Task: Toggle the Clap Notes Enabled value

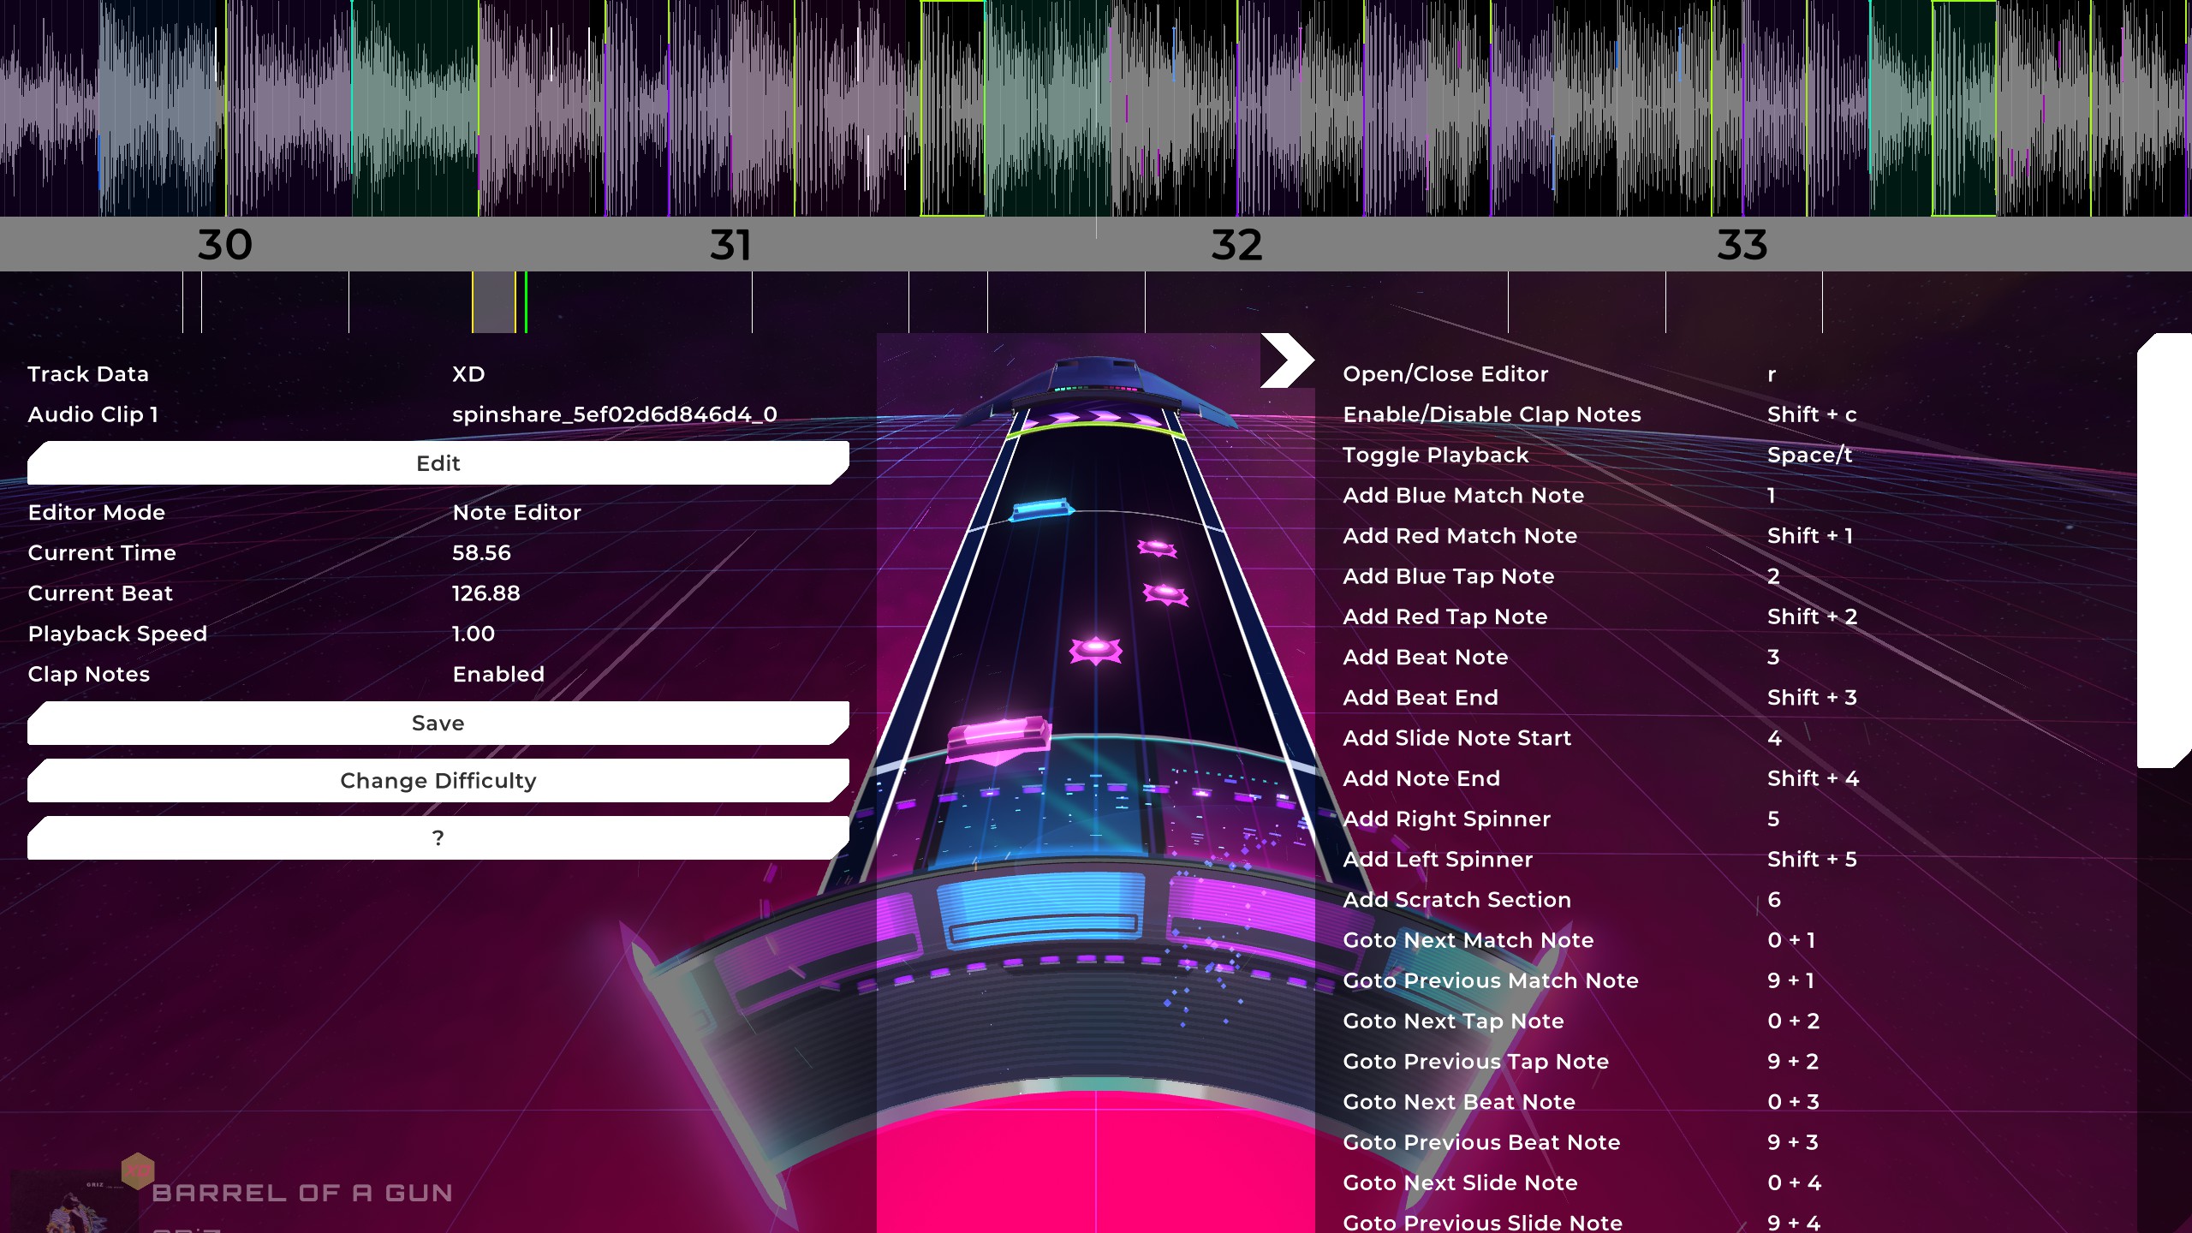Action: (x=498, y=675)
